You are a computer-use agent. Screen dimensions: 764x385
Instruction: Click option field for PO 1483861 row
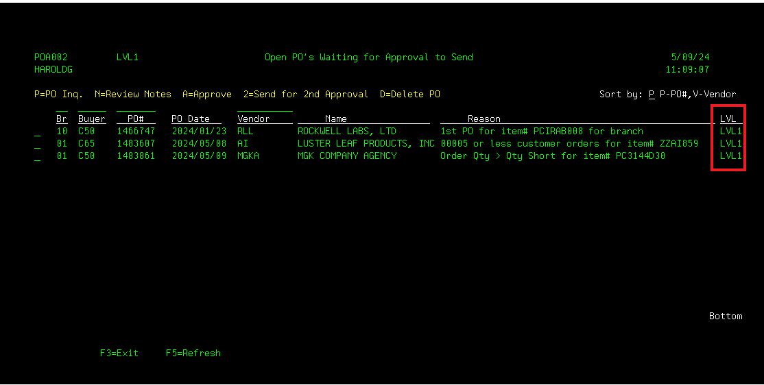[37, 156]
